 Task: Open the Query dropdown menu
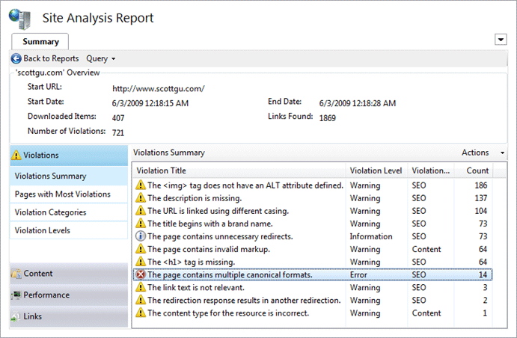click(x=100, y=58)
